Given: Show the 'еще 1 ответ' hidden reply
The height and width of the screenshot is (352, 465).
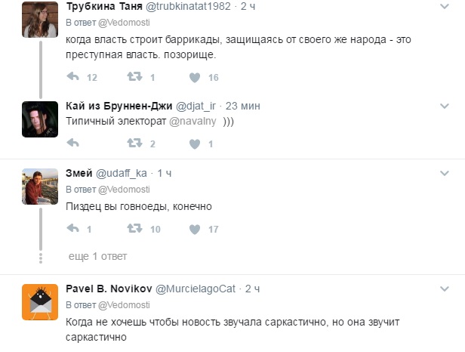Looking at the screenshot, I should point(97,256).
